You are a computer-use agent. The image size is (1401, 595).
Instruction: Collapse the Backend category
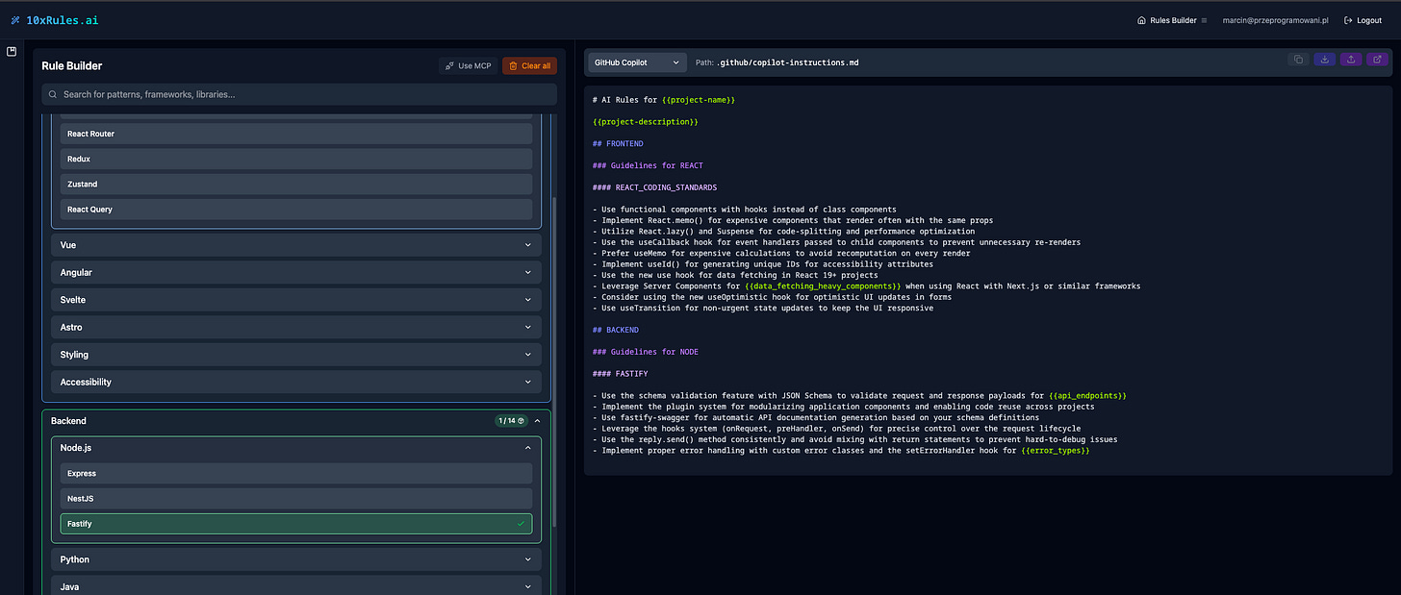tap(537, 421)
